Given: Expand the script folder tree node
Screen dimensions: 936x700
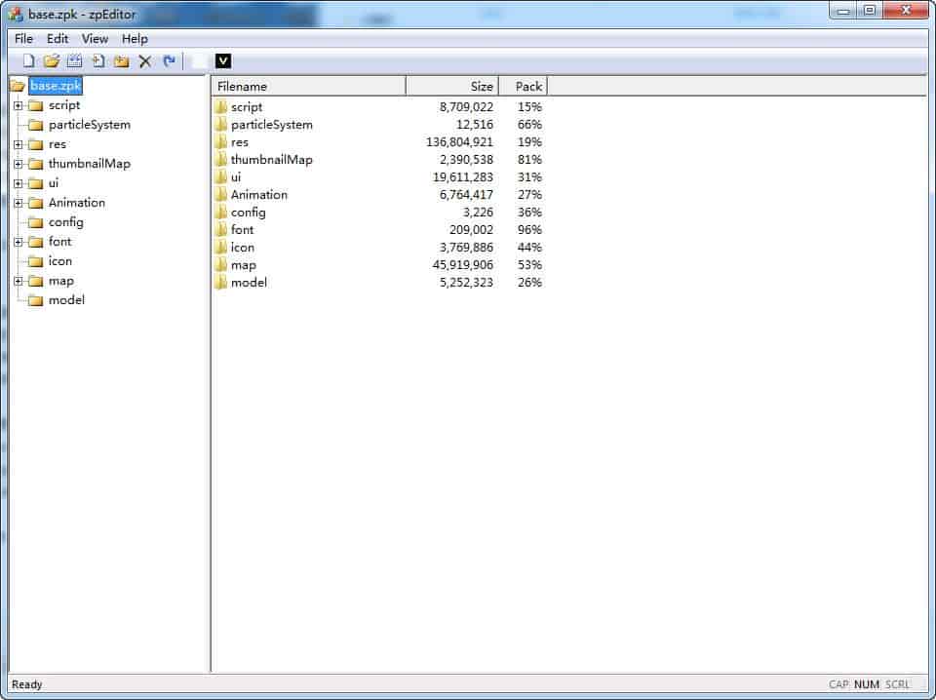Looking at the screenshot, I should (x=18, y=105).
